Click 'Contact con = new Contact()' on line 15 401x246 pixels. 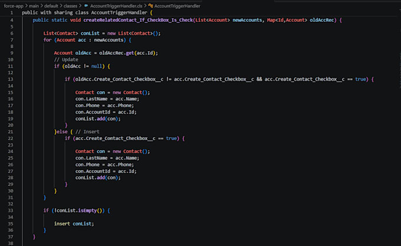click(113, 92)
